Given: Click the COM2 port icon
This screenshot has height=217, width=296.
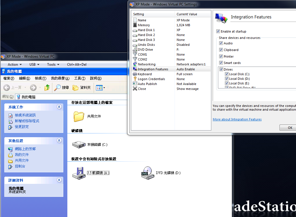Looking at the screenshot, I should [x=135, y=59].
